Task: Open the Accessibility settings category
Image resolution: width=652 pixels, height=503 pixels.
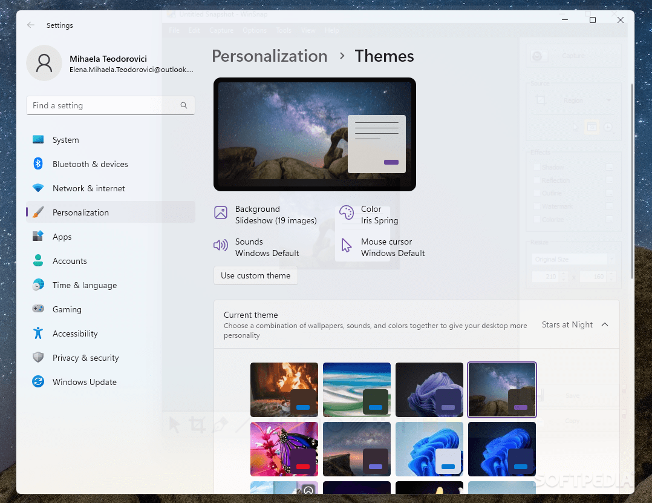Action: click(x=111, y=334)
